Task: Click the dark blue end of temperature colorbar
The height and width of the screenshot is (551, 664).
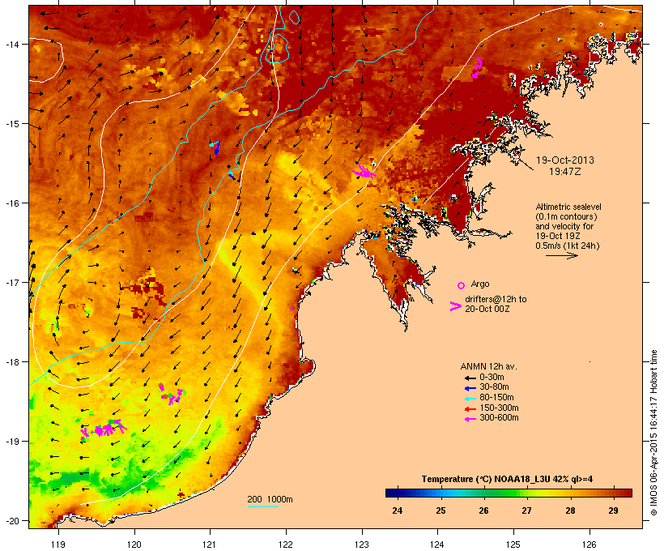Action: (x=392, y=493)
